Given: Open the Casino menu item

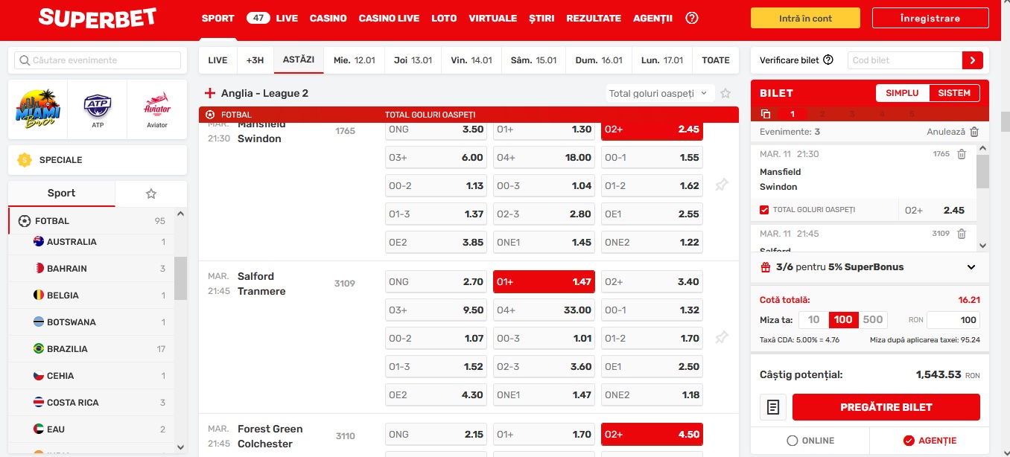Looking at the screenshot, I should (328, 19).
